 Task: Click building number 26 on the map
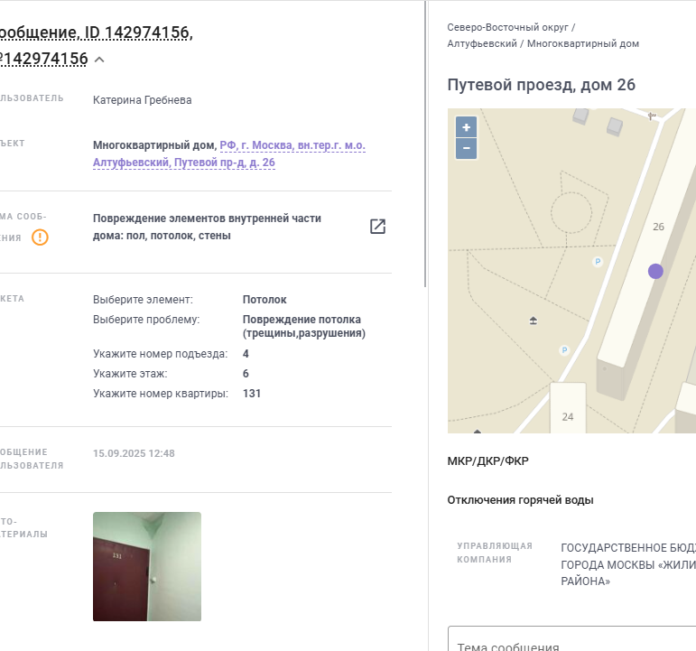pos(658,227)
